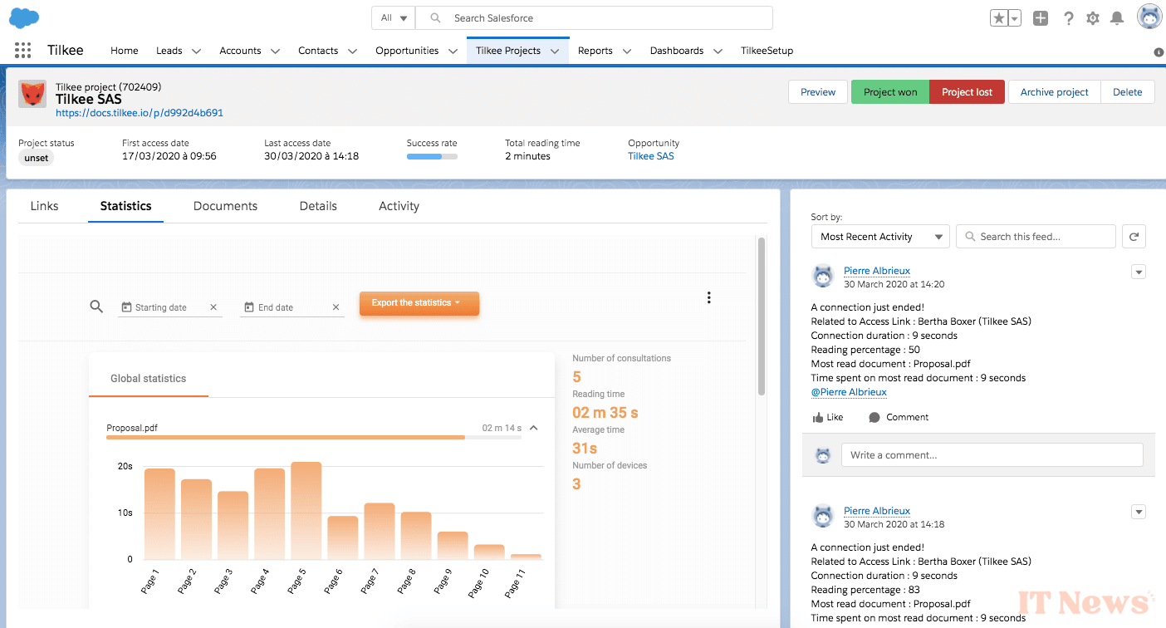Screen dimensions: 1166x628
Task: Comment on the 14:20 feed post
Action: (x=899, y=417)
